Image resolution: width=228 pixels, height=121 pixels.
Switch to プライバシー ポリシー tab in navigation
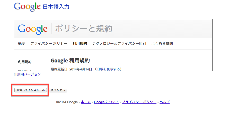(49, 44)
